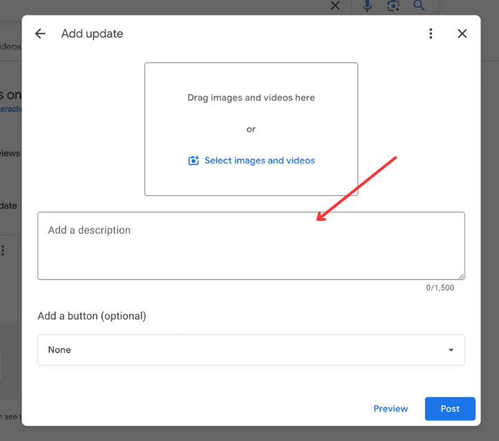499x441 pixels.
Task: Preview the update
Action: coord(390,409)
